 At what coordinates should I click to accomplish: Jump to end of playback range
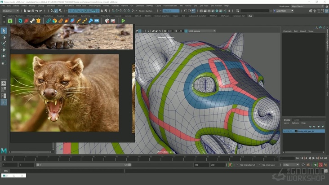tap(325, 158)
